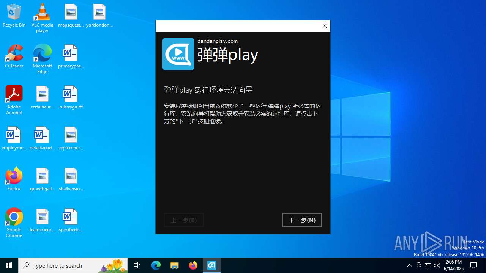This screenshot has width=486, height=273.
Task: Select the mapsquest image file icon
Action: click(x=71, y=16)
